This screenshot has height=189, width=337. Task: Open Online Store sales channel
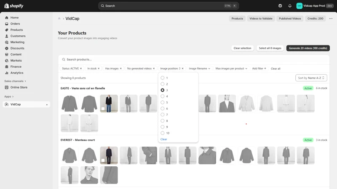[x=19, y=87]
